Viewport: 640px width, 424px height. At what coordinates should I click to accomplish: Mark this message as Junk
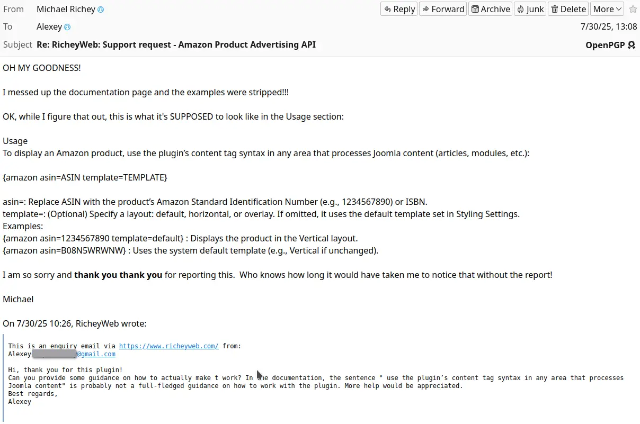(530, 9)
